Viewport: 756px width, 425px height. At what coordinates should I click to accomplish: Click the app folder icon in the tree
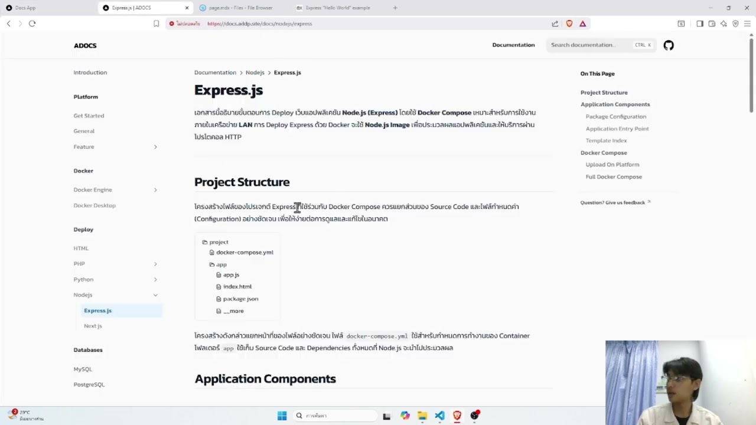[212, 264]
